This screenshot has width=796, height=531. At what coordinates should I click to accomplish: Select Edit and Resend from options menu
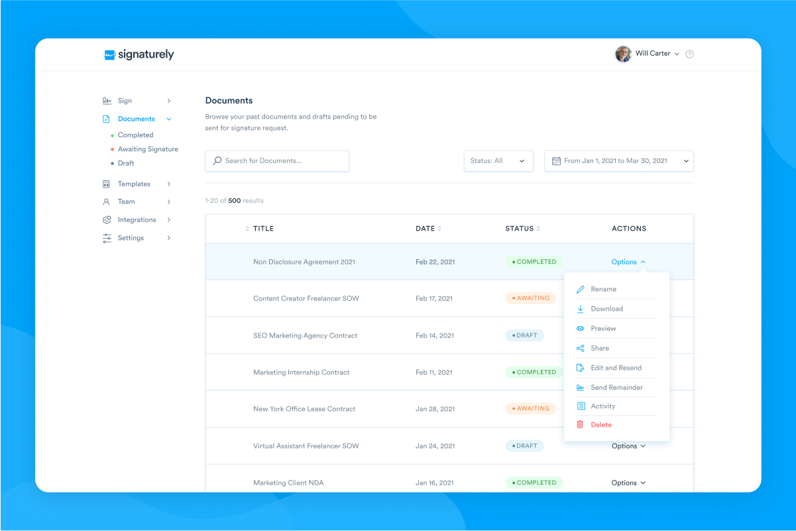coord(616,368)
